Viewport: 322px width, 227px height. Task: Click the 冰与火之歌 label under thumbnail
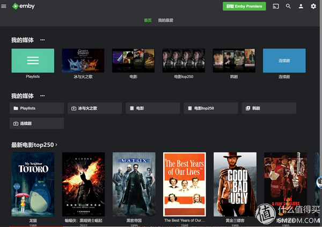click(83, 77)
